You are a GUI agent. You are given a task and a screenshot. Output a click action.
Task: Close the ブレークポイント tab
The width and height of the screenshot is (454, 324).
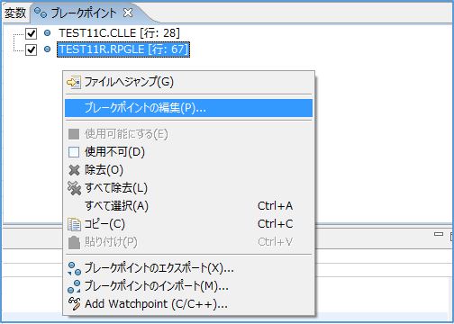tap(128, 13)
